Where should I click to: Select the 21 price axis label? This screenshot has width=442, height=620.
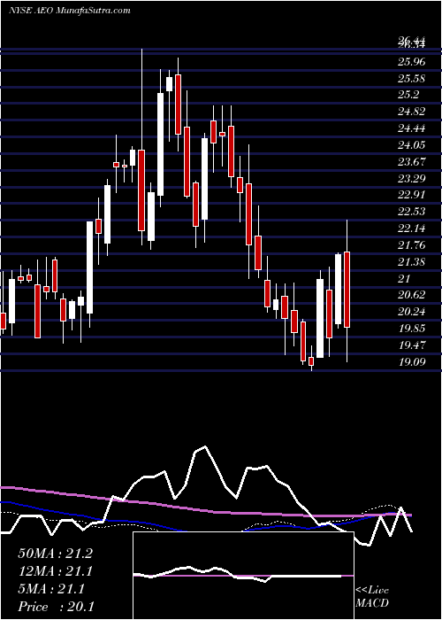point(405,278)
